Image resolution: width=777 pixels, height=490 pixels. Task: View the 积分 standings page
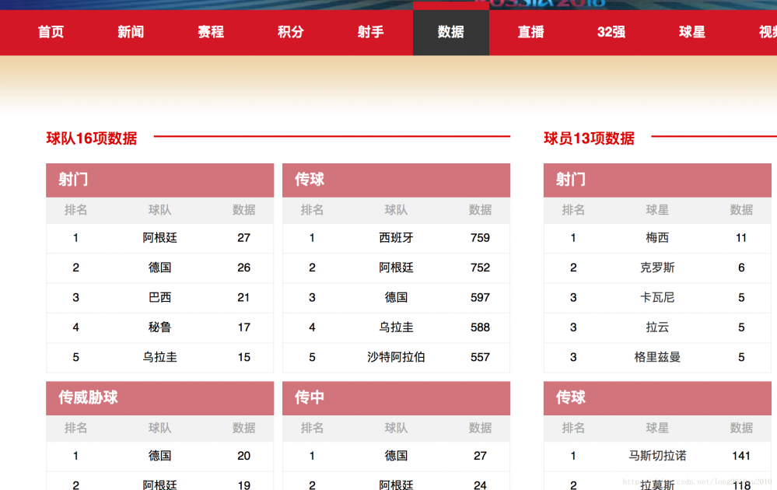pos(290,33)
